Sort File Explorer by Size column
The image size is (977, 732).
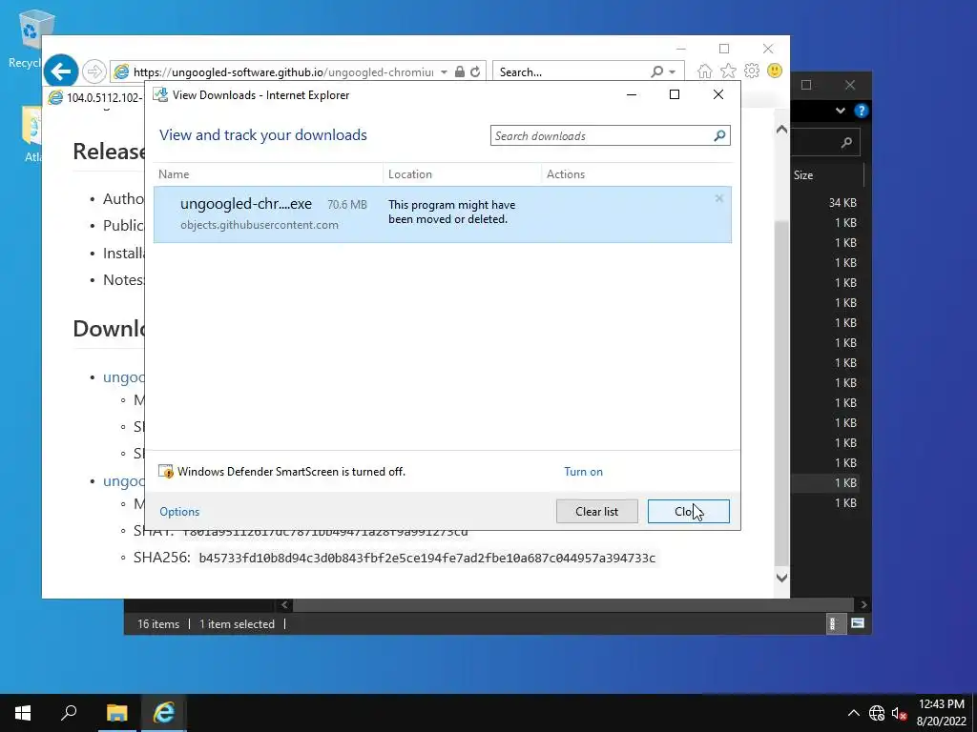click(x=803, y=175)
